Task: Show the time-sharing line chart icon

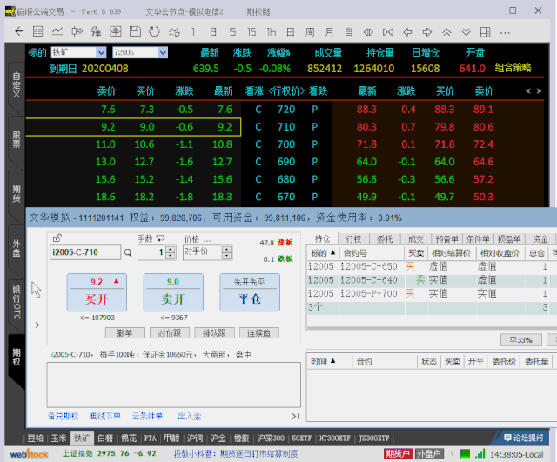Action: pos(57,31)
